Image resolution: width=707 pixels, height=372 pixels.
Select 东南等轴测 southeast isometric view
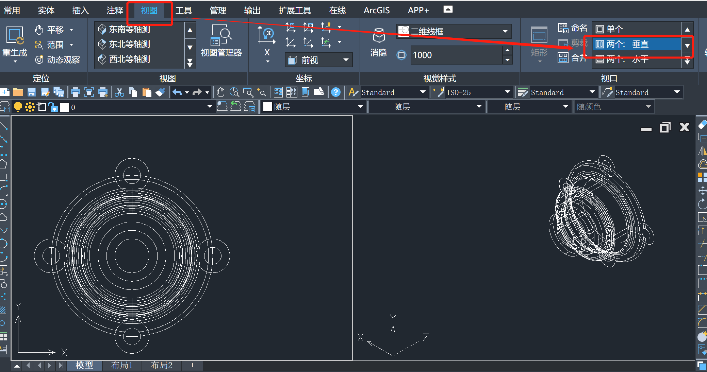pos(129,29)
